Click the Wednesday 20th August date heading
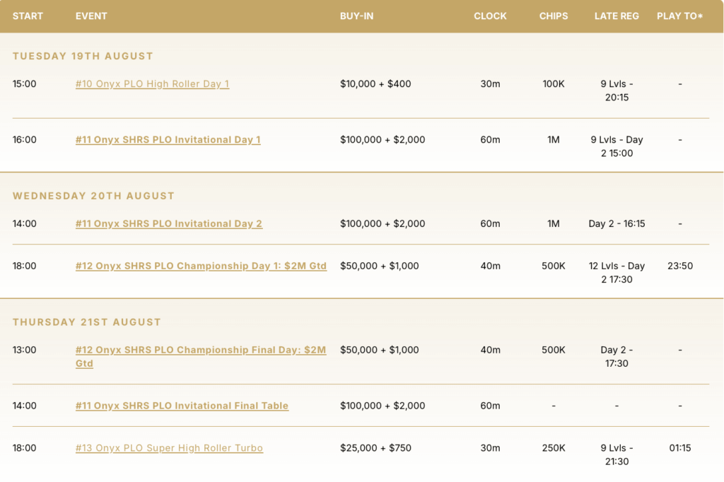 click(x=93, y=196)
